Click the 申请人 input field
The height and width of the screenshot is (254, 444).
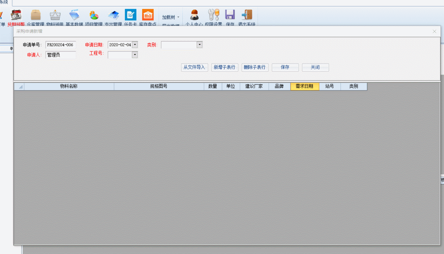click(x=61, y=55)
